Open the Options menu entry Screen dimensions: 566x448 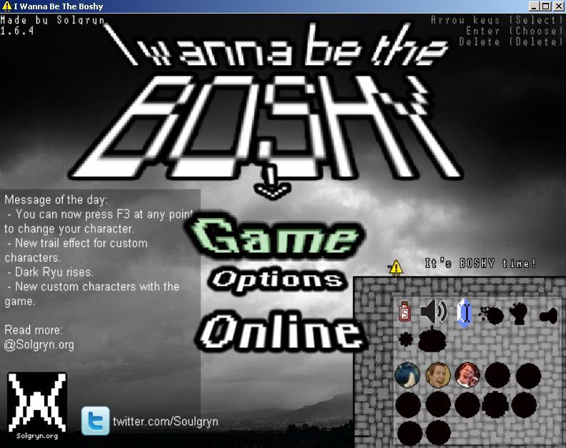point(277,281)
